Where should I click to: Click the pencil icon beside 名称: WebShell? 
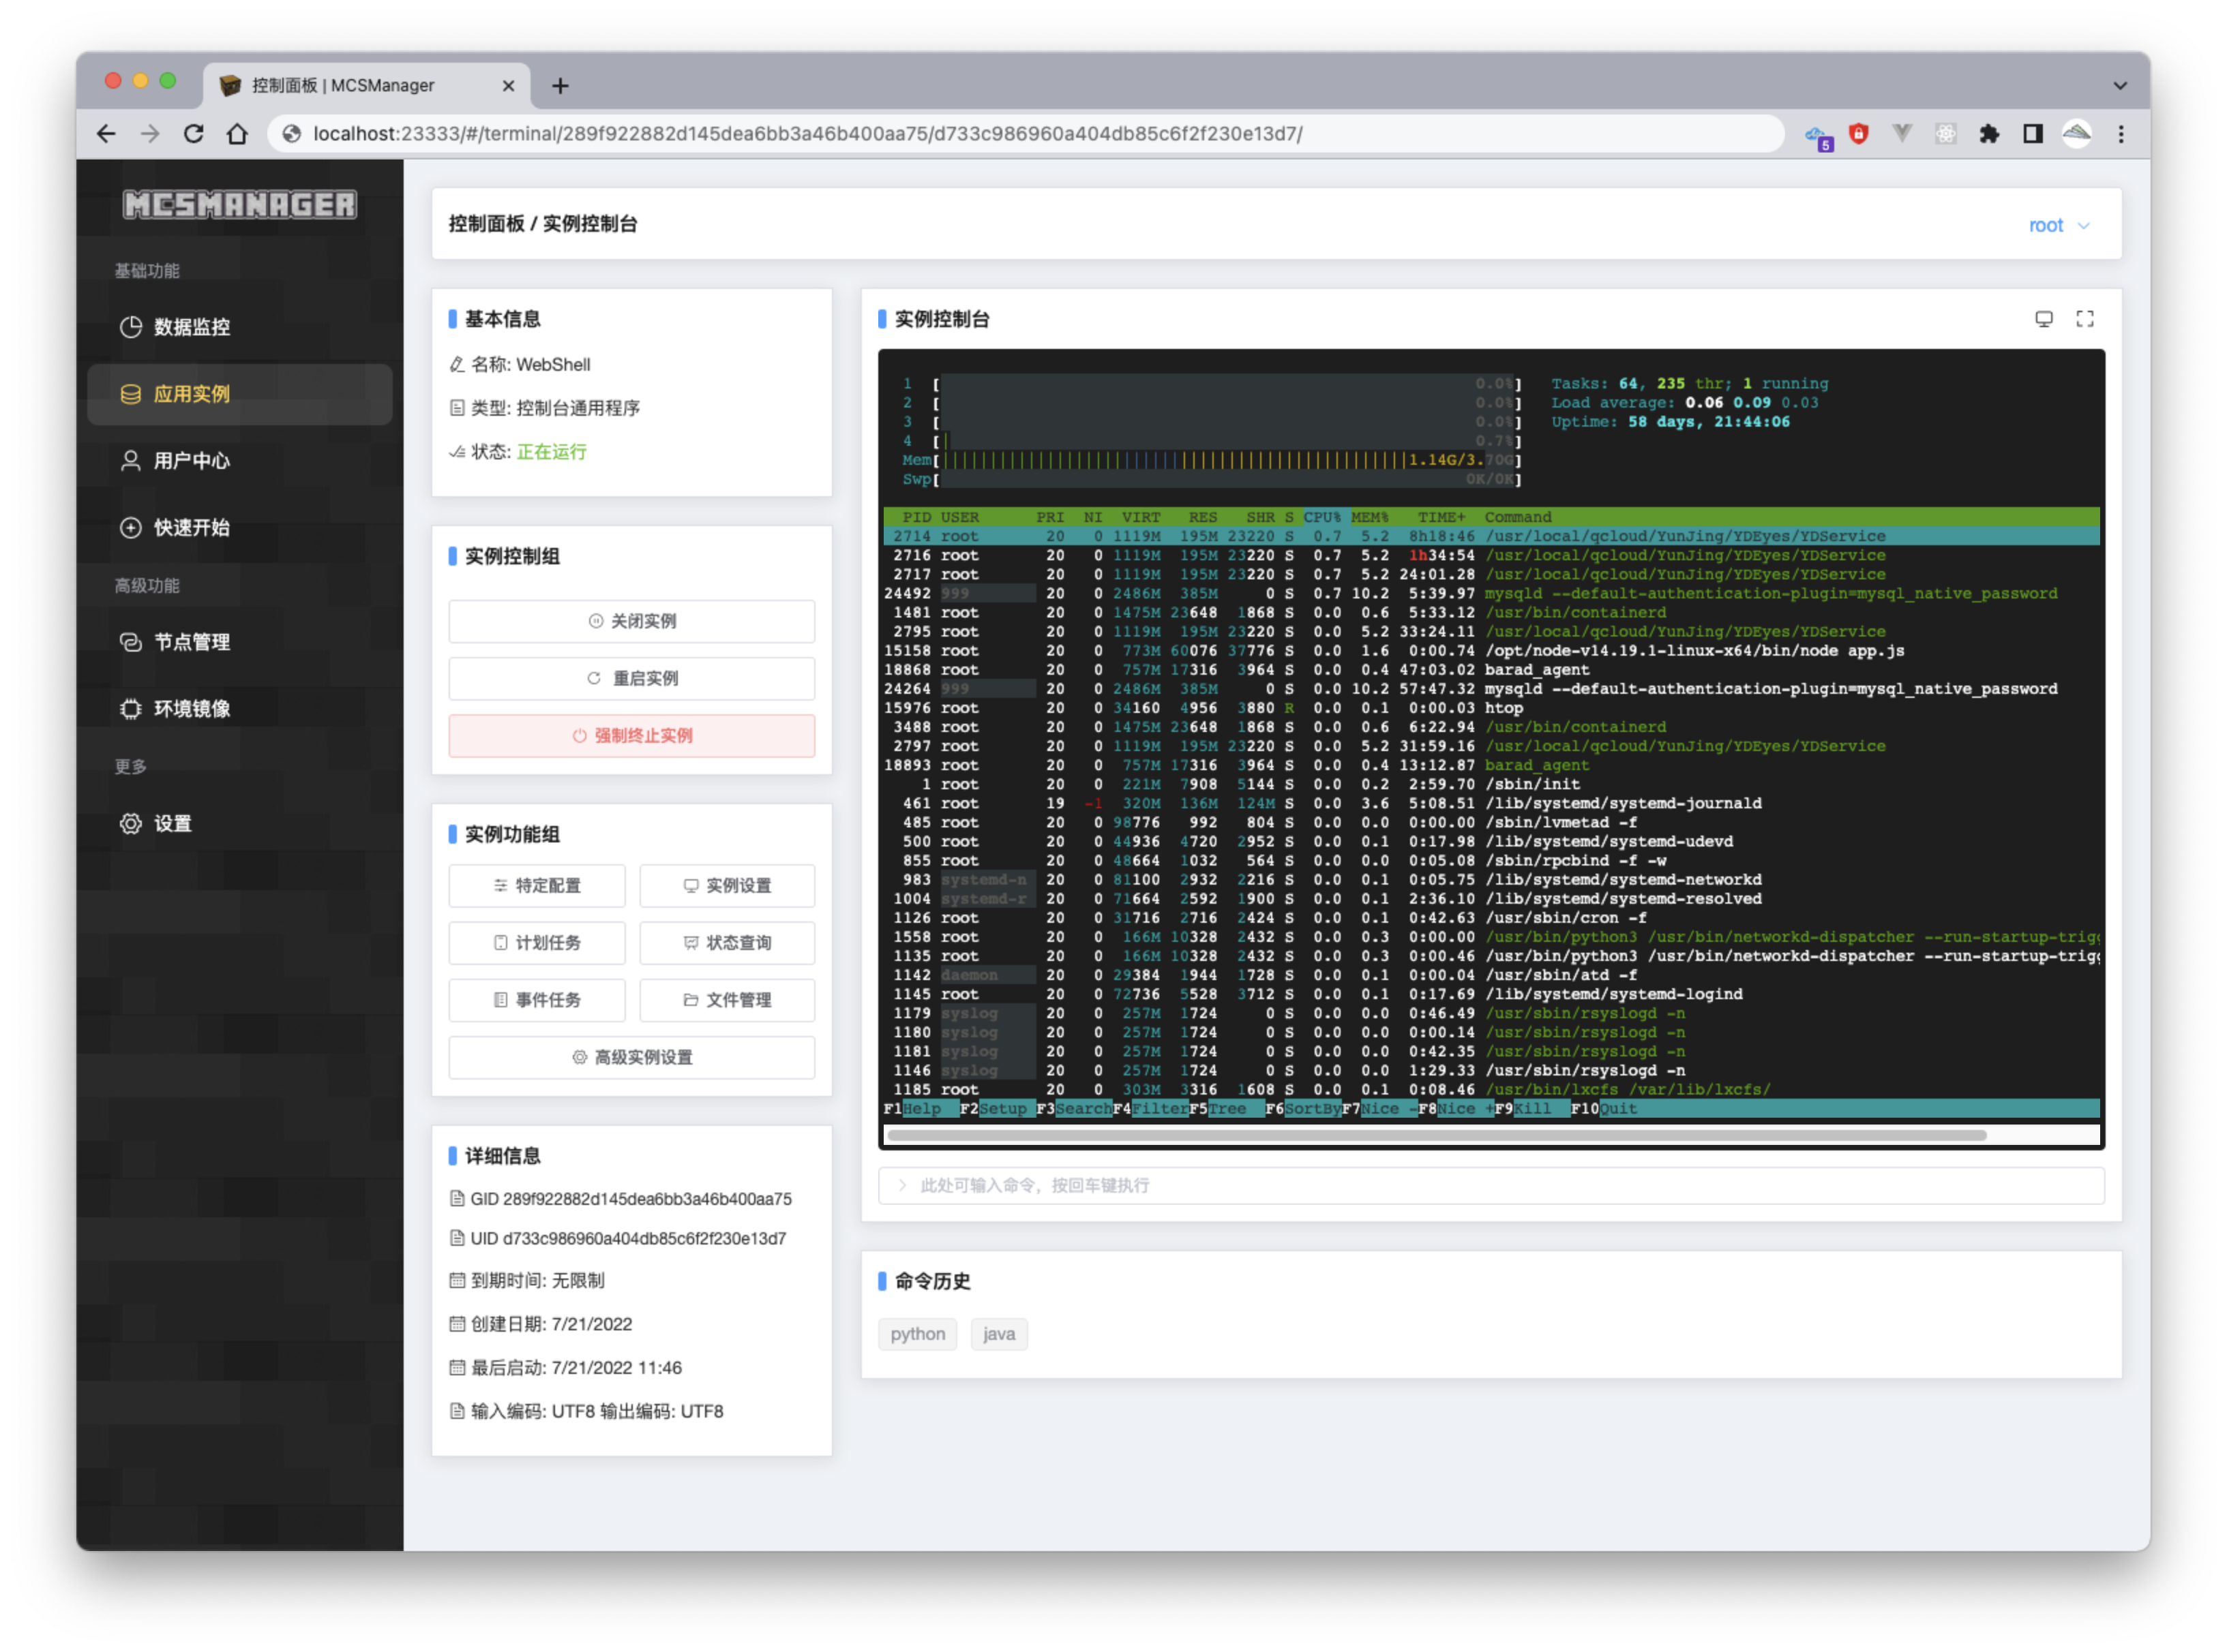pyautogui.click(x=456, y=365)
